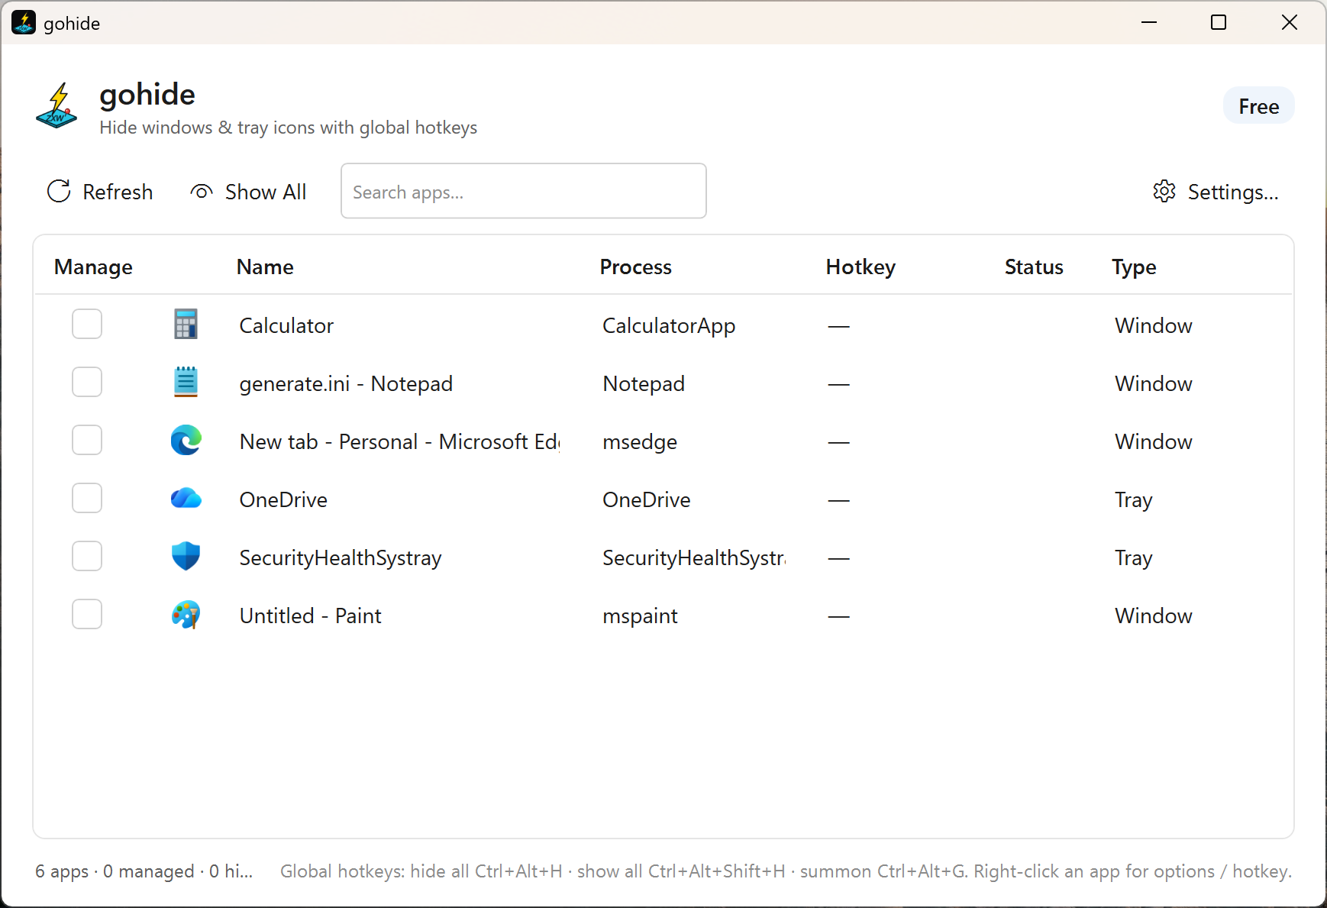1327x908 pixels.
Task: Select the OneDrive name cell
Action: [283, 499]
